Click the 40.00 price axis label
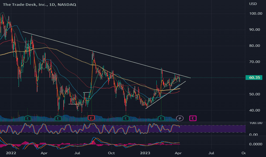 [x=255, y=110]
